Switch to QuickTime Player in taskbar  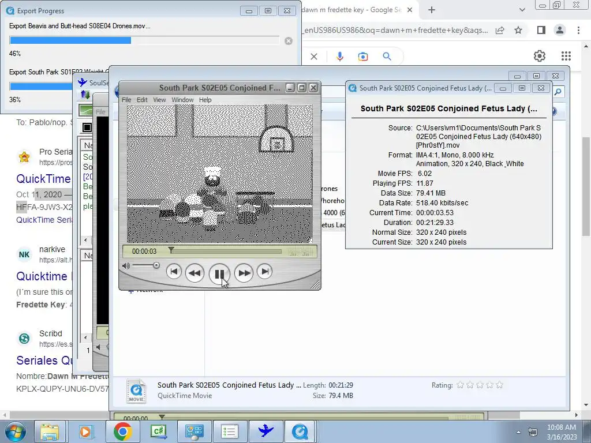tap(300, 431)
